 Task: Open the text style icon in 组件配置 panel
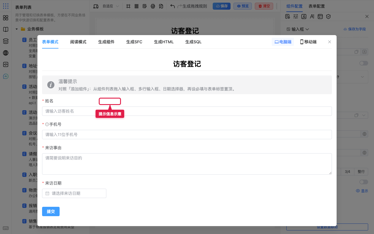(x=312, y=17)
